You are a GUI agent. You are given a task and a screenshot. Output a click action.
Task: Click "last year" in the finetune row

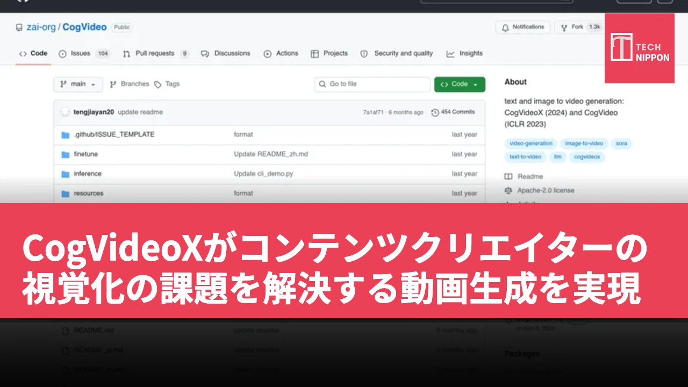[464, 154]
